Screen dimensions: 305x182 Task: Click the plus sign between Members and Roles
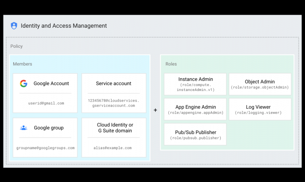pyautogui.click(x=155, y=110)
